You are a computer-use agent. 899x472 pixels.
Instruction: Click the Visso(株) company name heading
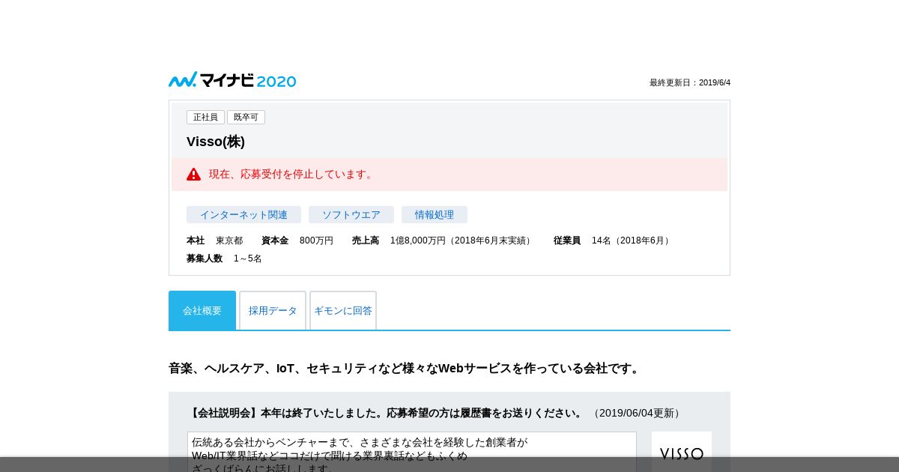216,142
